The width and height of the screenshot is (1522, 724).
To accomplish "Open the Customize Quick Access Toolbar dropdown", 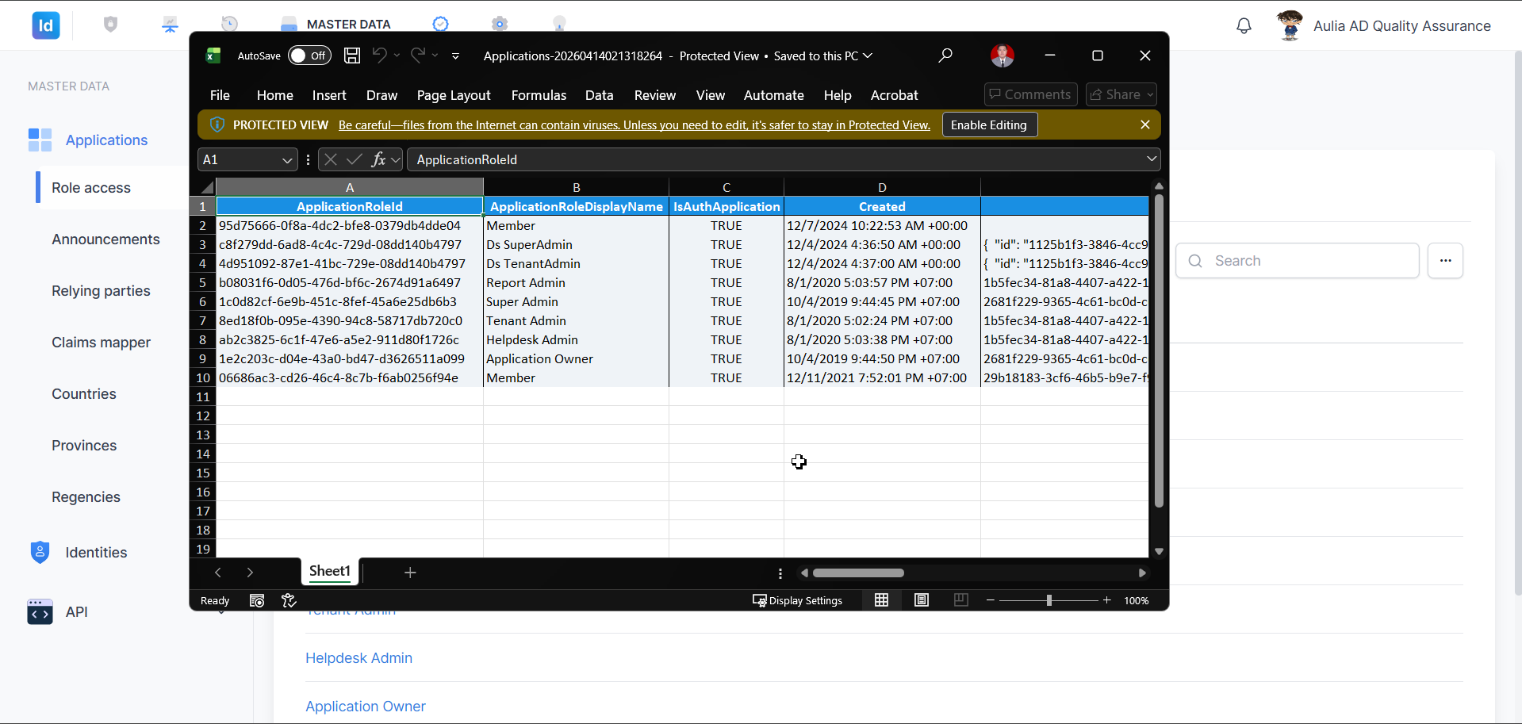I will [455, 56].
